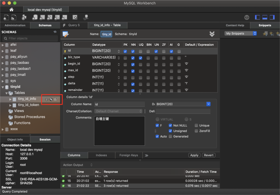Collapse the tinyid schema
Viewport: 280px width, 195px height.
[3, 87]
